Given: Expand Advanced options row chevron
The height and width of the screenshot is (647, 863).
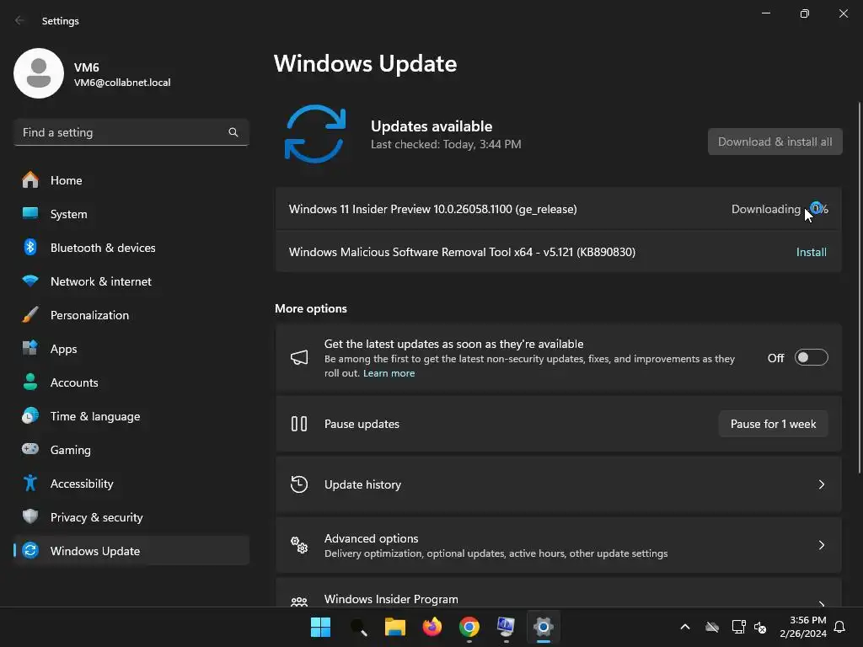Looking at the screenshot, I should click(x=821, y=545).
